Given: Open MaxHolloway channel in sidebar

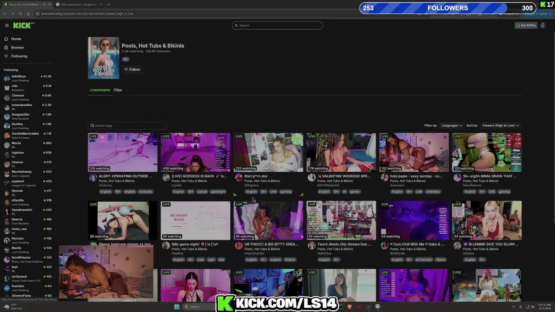Looking at the screenshot, I should (x=27, y=173).
